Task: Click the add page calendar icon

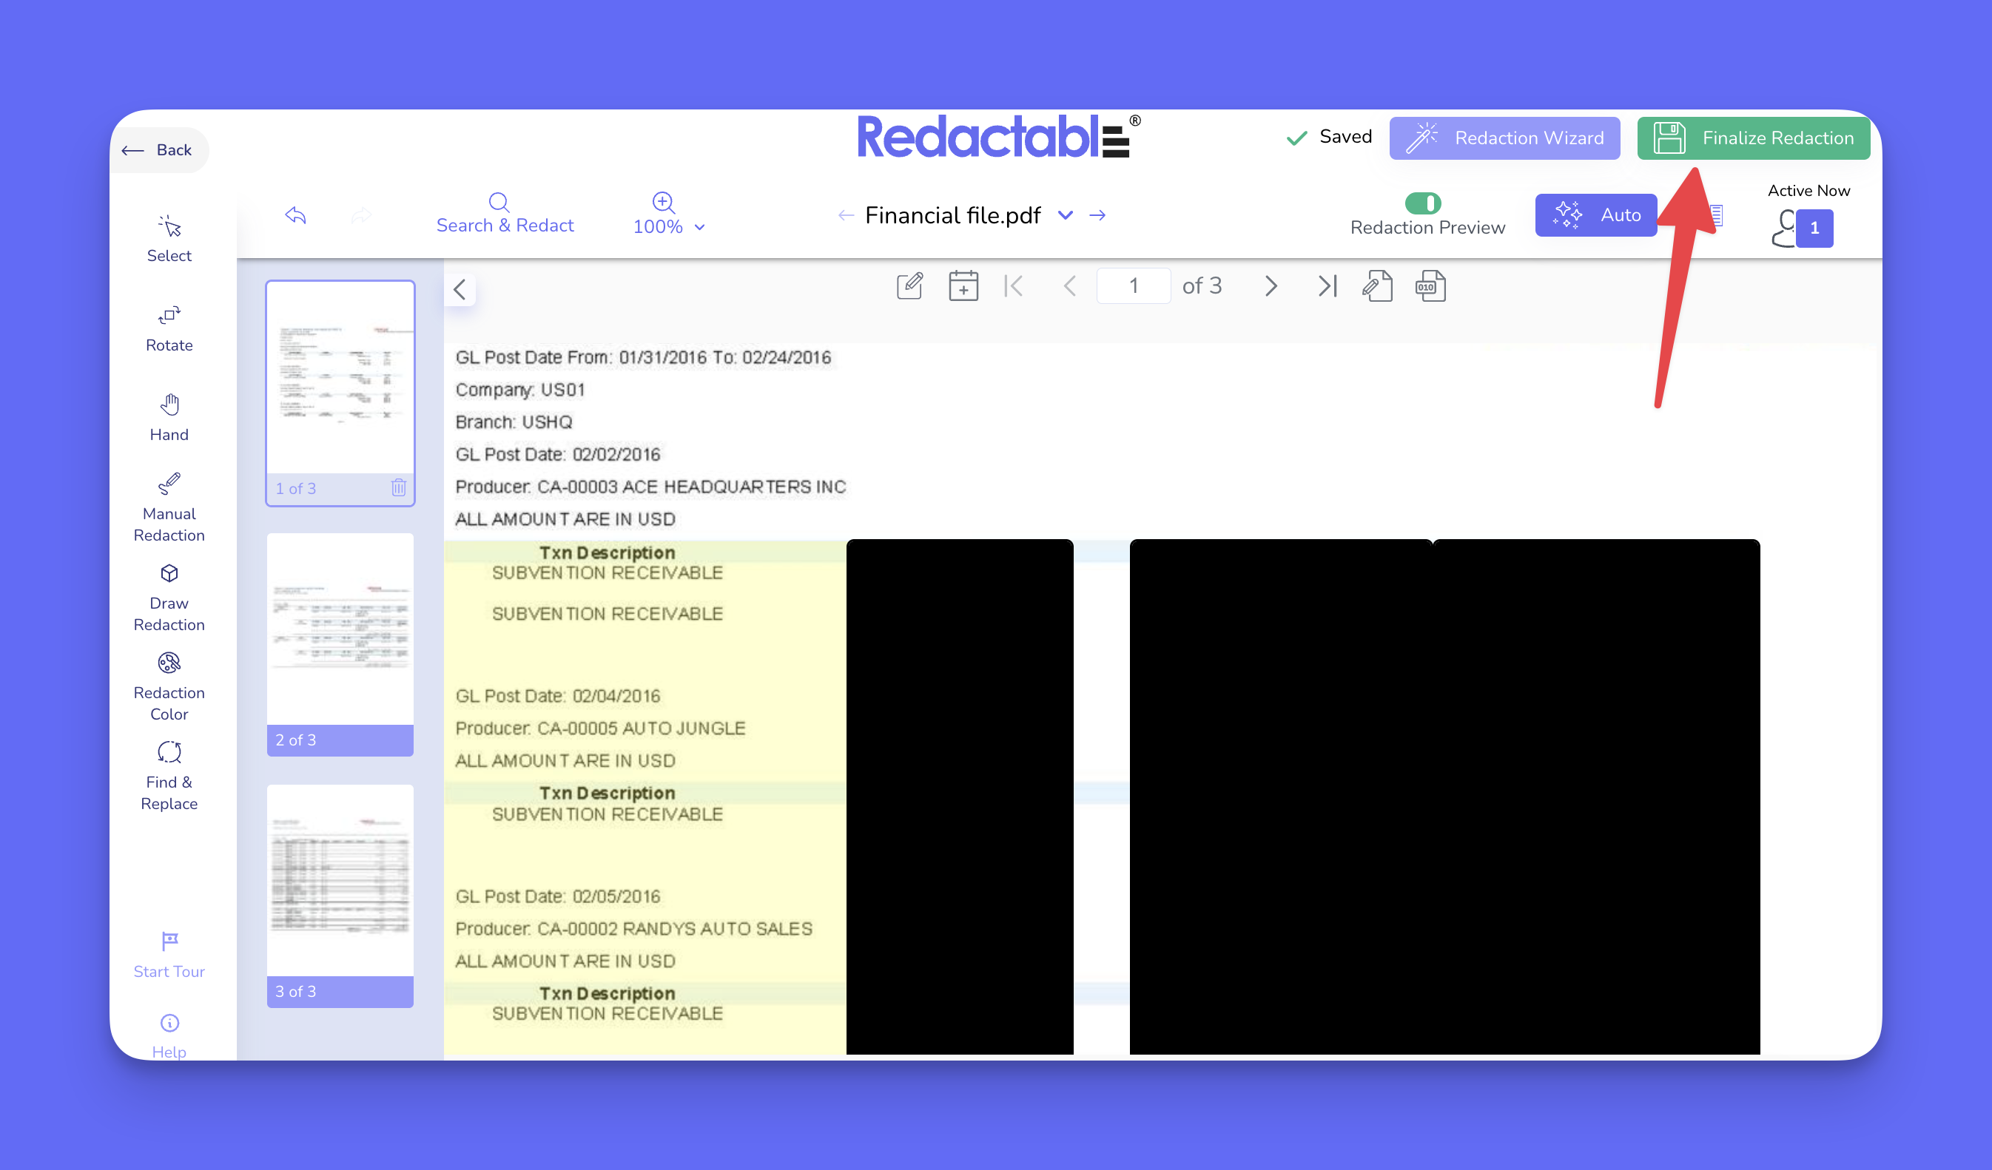Action: (x=963, y=286)
